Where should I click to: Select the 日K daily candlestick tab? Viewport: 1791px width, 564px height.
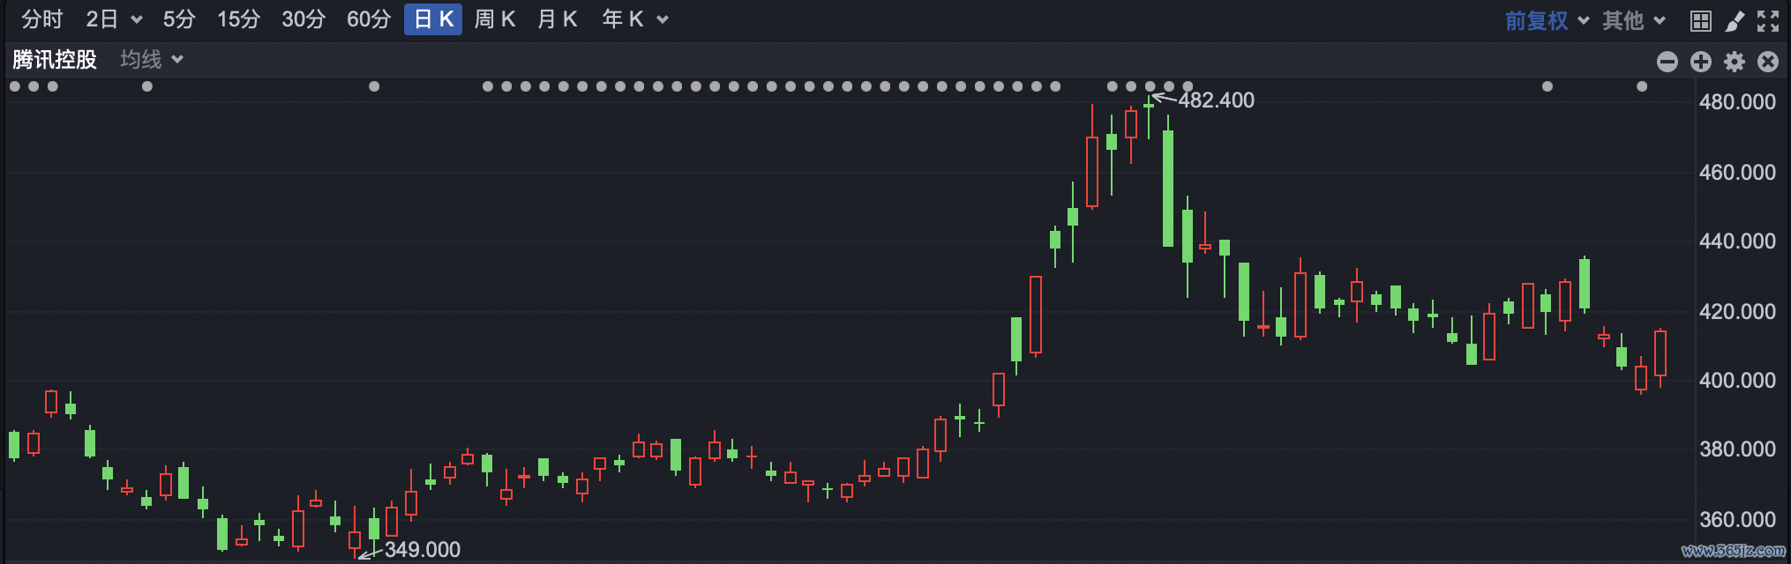pos(433,19)
